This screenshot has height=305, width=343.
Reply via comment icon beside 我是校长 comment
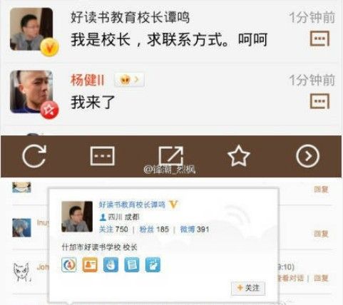319,38
